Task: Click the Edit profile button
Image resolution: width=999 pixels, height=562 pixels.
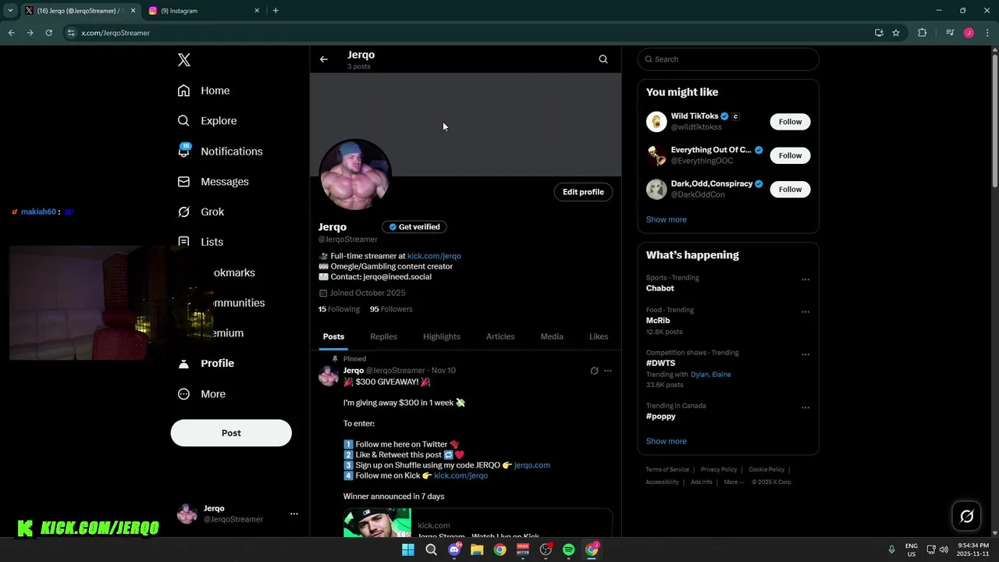Action: [584, 192]
